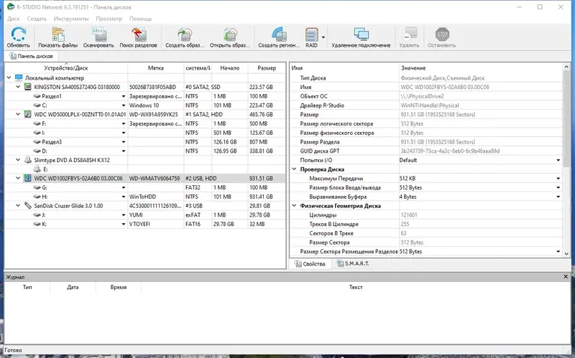The width and height of the screenshot is (575, 358).
Task: Select the Панель дисков tab
Action: coord(32,56)
